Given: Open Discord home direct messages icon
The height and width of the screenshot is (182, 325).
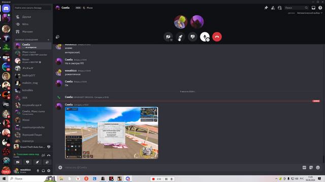Looking at the screenshot, I should [x=6, y=9].
